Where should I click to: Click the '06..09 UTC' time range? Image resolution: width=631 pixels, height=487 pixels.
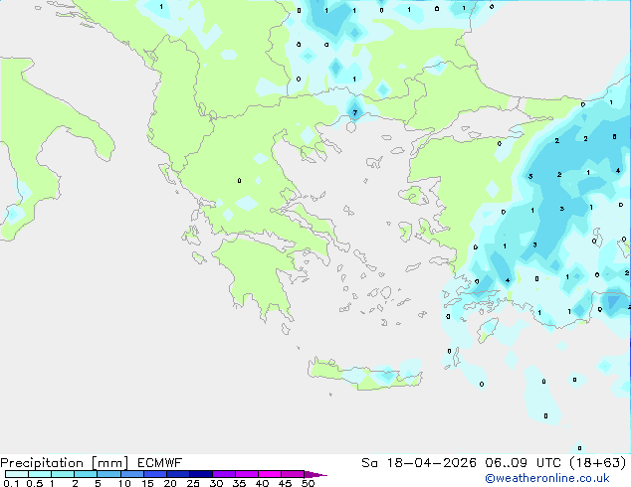tap(523, 463)
